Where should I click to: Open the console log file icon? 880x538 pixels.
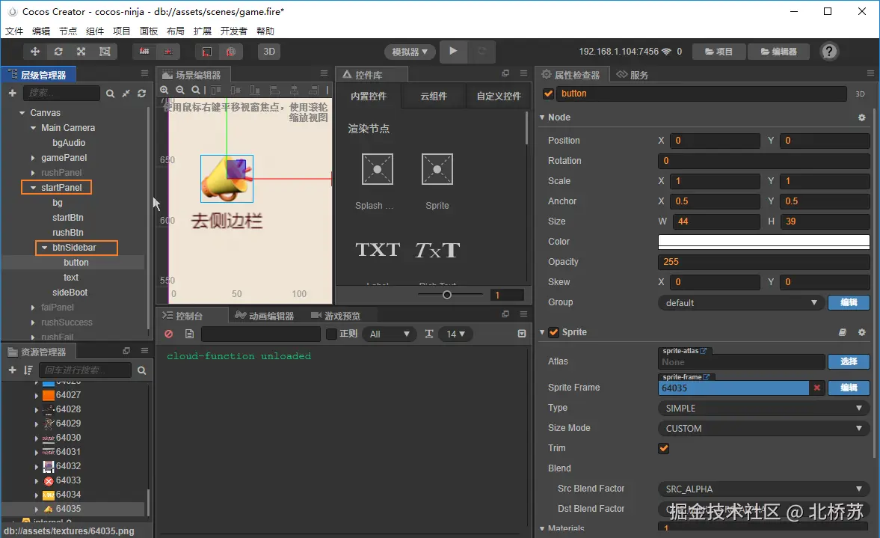pyautogui.click(x=189, y=334)
